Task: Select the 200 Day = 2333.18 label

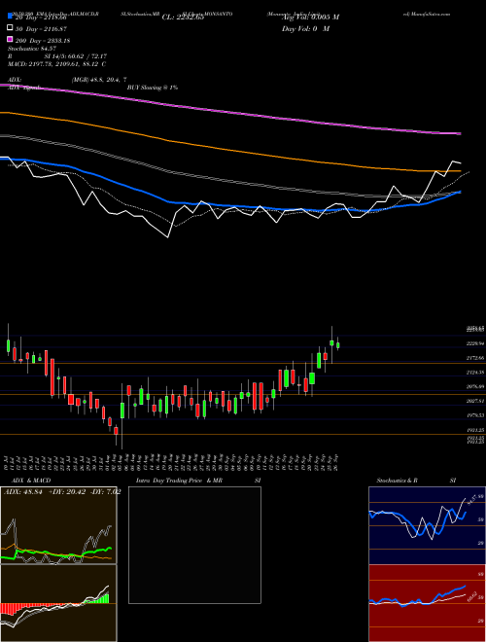Action: click(x=43, y=41)
